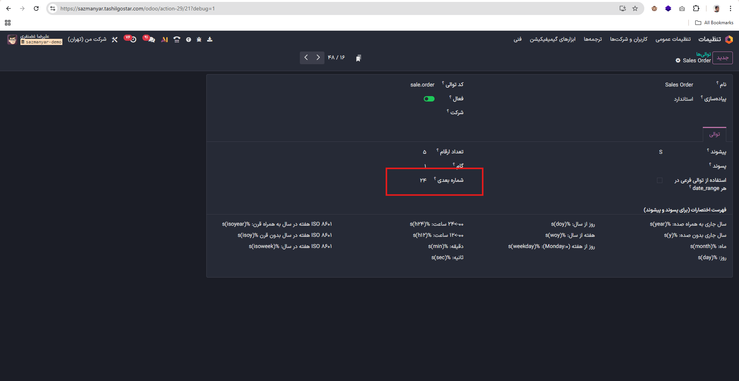Go to the next record with the right arrow

click(318, 58)
